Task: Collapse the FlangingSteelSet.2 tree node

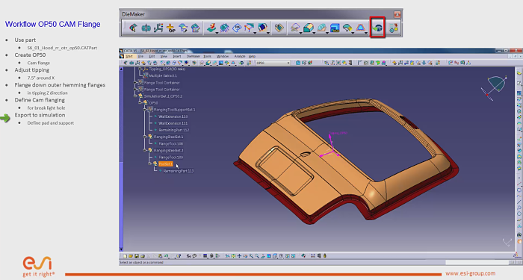Action: (x=145, y=150)
